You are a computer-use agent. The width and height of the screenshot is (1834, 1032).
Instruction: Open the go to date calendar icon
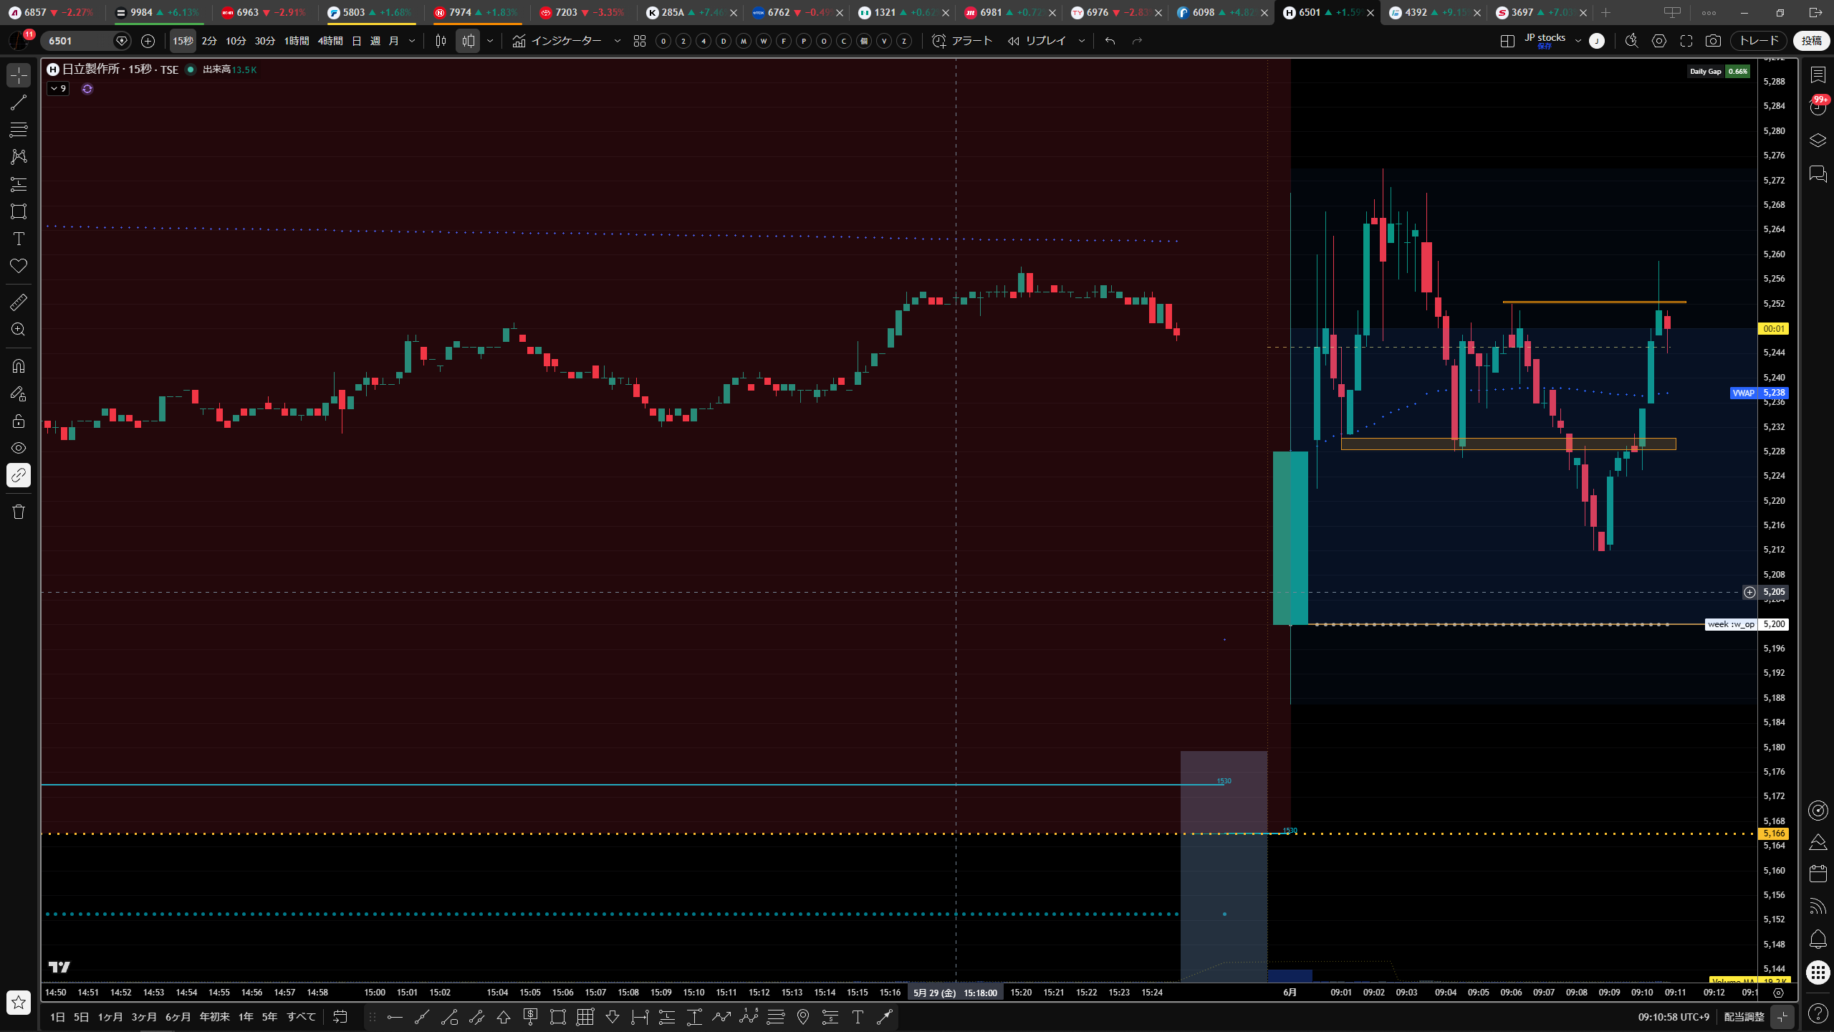coord(340,1017)
